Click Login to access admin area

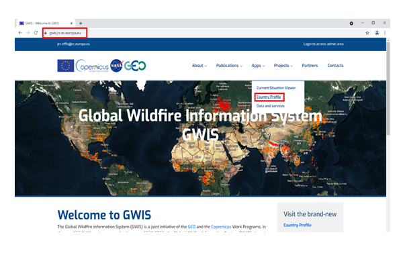pos(323,44)
